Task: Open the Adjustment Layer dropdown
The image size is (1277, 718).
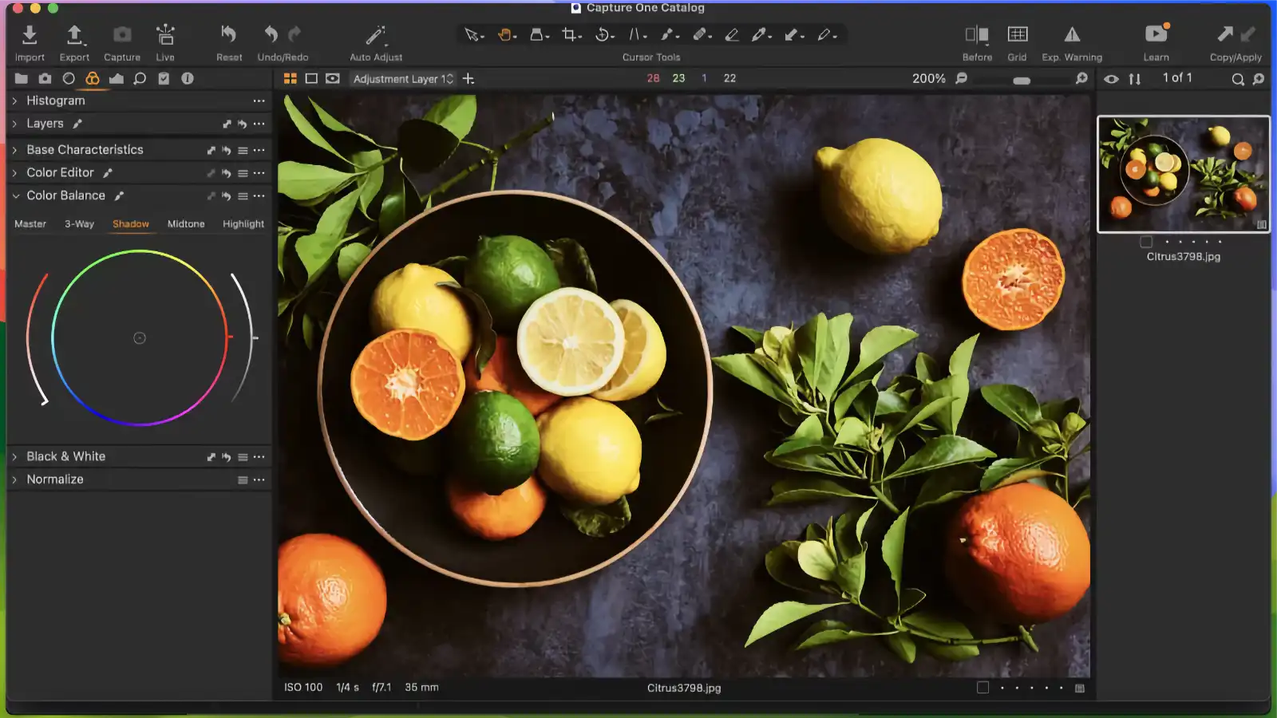Action: [403, 78]
